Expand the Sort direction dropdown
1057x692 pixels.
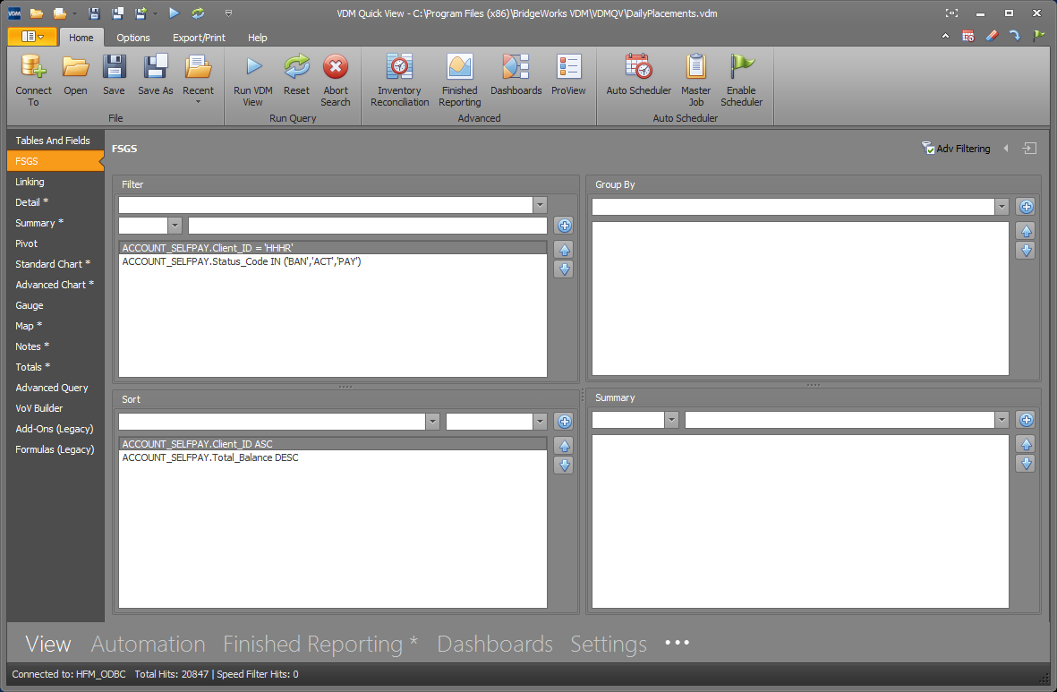click(540, 422)
